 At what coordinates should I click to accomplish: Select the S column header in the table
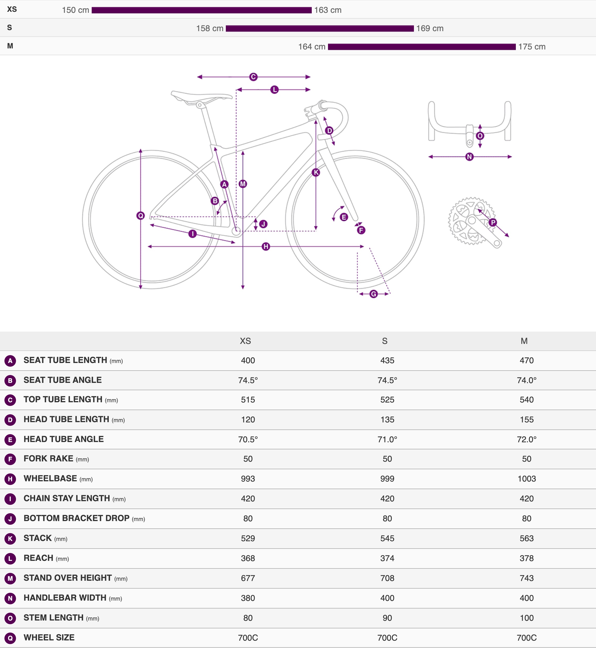point(384,341)
